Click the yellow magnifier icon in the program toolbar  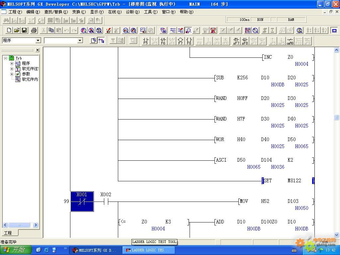point(299,30)
